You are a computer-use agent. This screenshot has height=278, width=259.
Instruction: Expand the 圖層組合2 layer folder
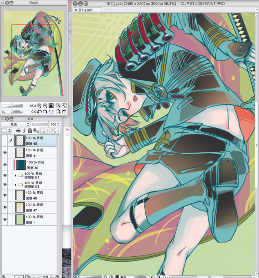pos(16,185)
